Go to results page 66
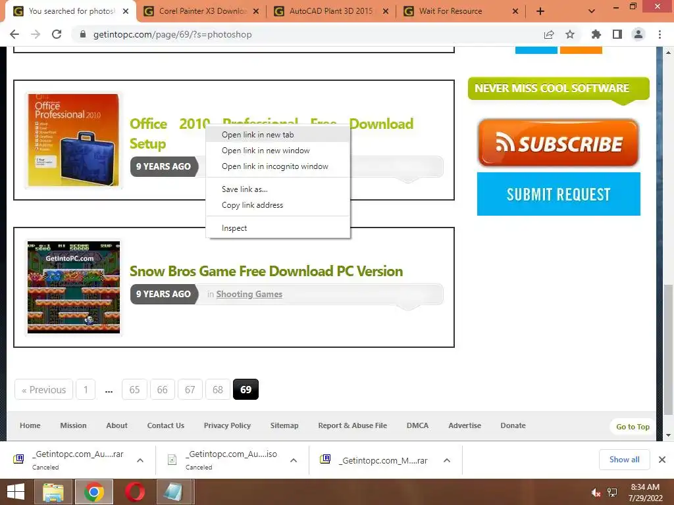 click(162, 389)
